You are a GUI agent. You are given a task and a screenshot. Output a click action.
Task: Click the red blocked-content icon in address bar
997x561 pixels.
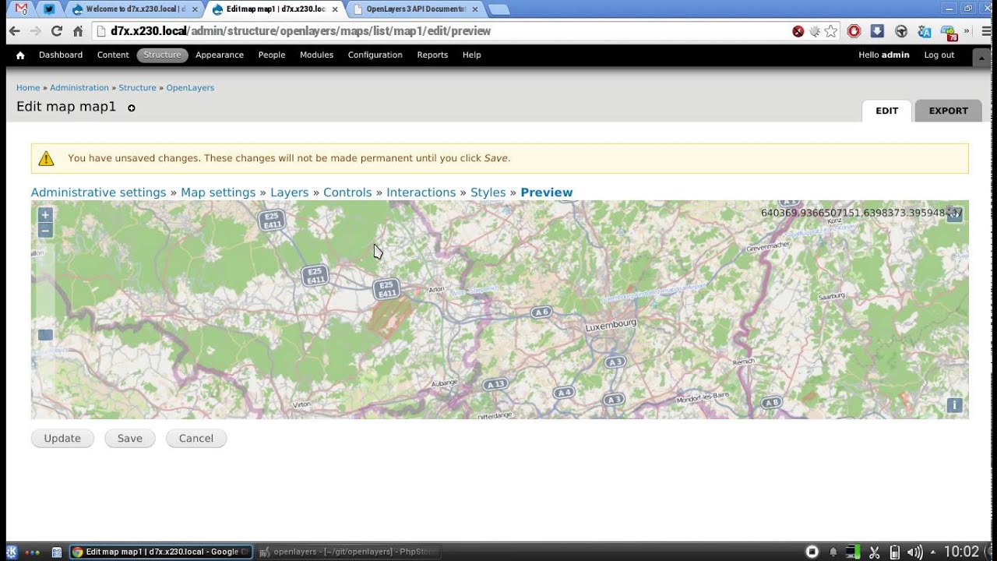(x=798, y=31)
